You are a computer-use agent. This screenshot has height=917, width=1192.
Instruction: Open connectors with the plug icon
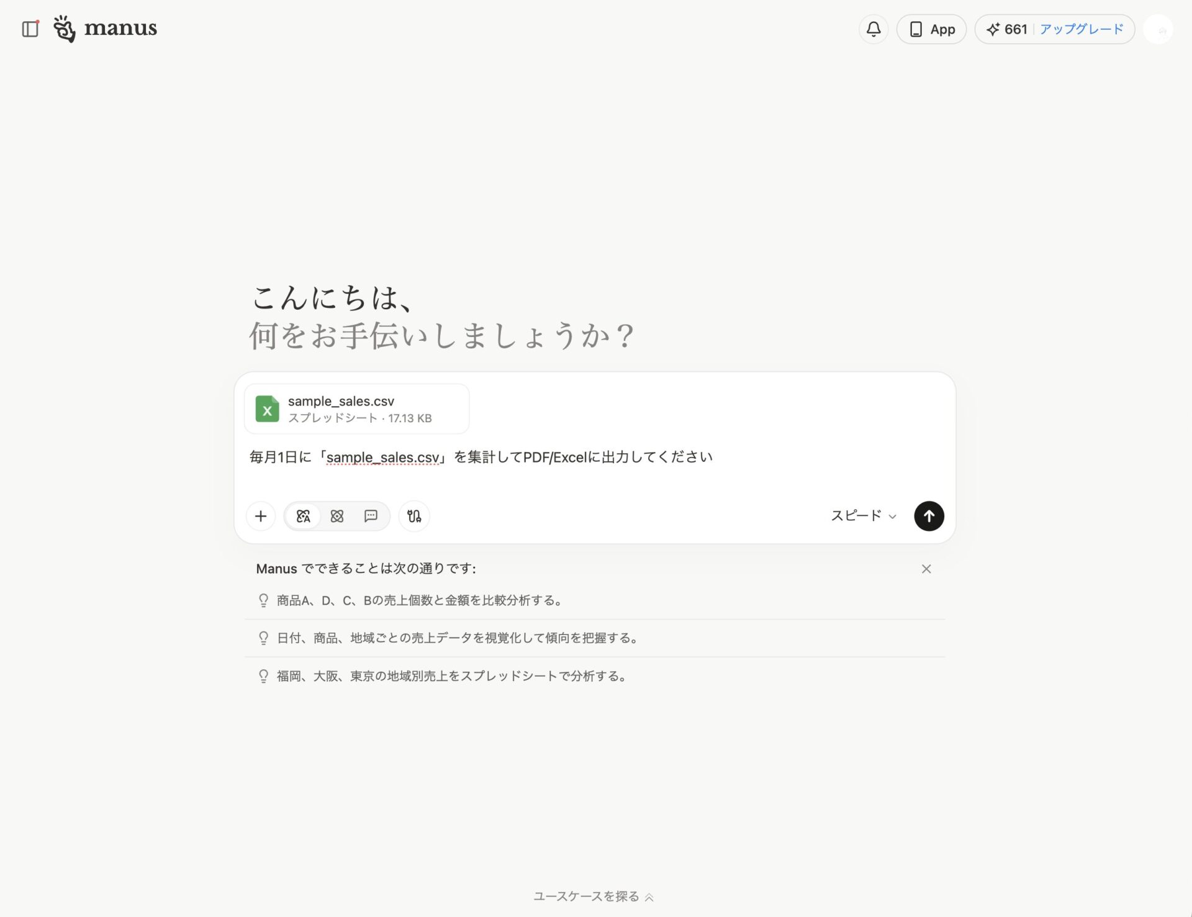413,516
